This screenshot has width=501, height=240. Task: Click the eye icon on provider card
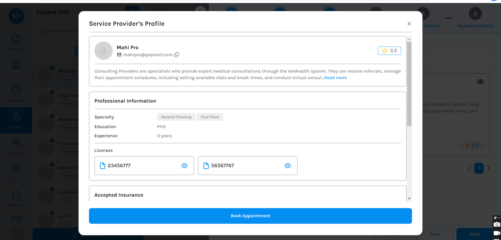coord(480,82)
